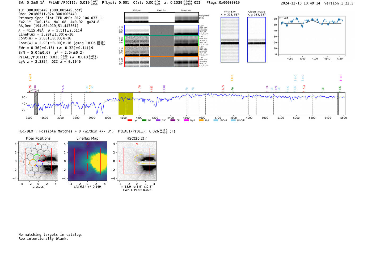Click the ID: 3001005449 text line

tap(51, 10)
